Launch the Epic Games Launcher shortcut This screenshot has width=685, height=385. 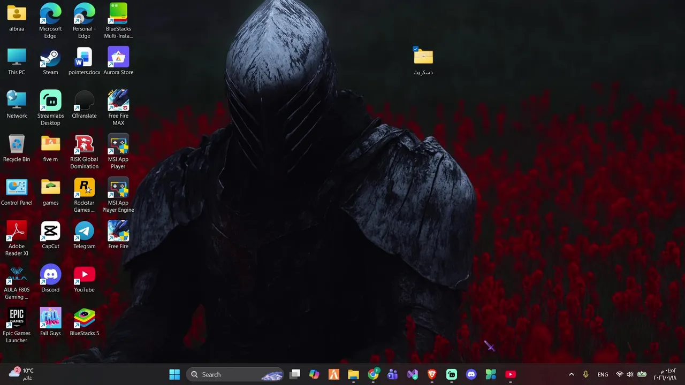17,326
